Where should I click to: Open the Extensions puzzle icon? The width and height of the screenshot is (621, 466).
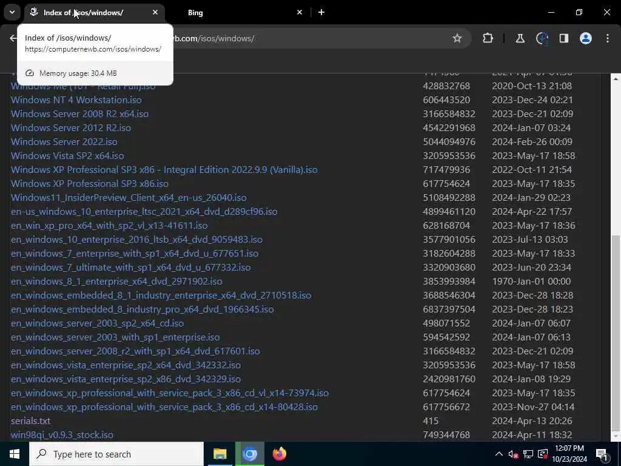point(488,38)
